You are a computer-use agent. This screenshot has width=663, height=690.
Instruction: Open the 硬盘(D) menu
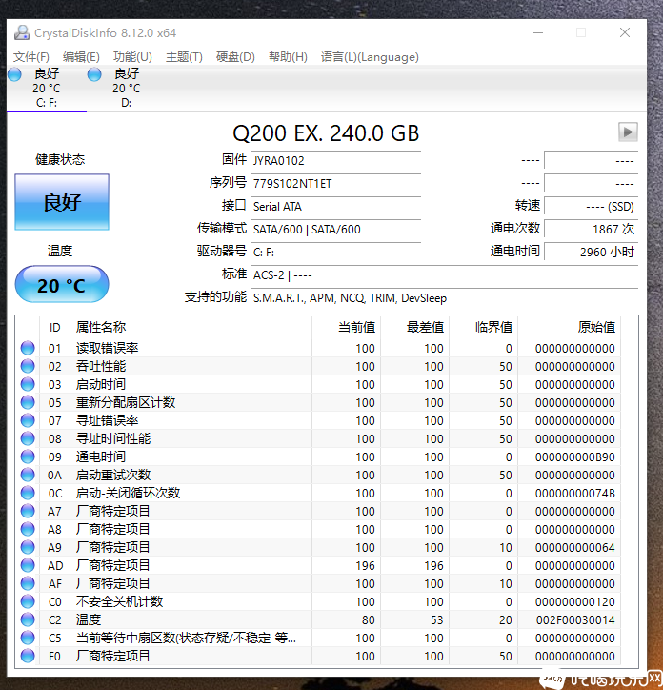[x=235, y=57]
